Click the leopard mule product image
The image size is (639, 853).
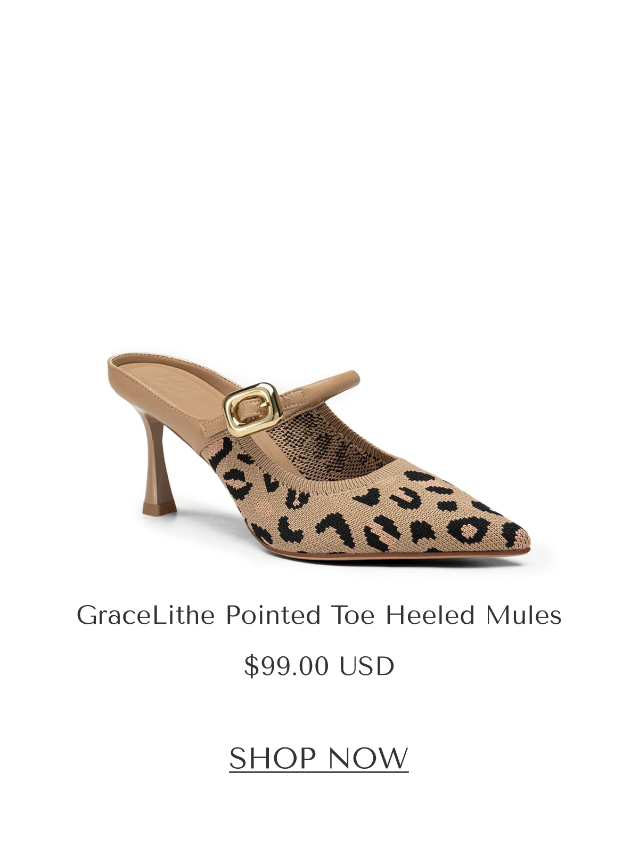coord(319,456)
